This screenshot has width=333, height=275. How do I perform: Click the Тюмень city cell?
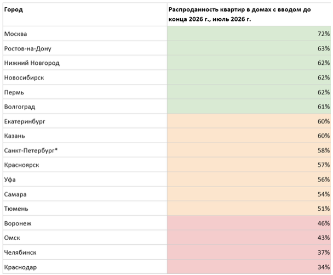click(85, 209)
